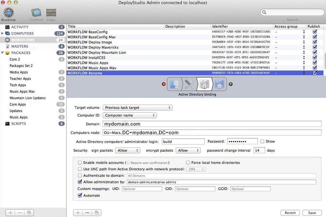Remove workflow with minus button below form
326x217 pixels.
click(x=87, y=213)
